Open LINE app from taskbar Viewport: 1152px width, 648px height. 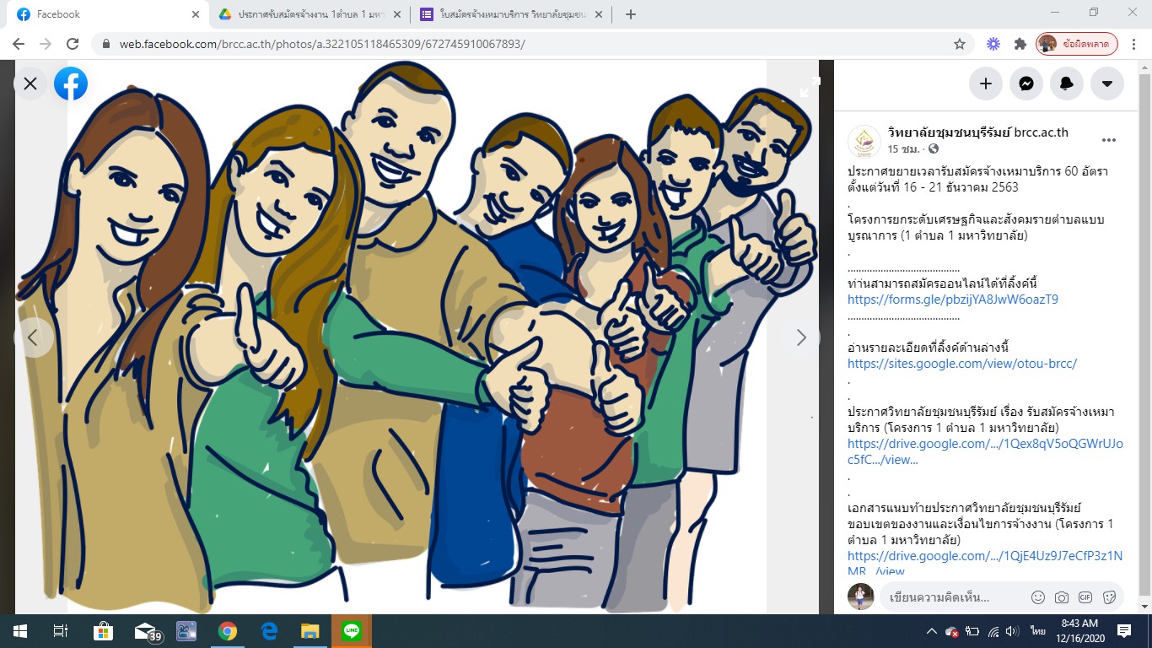click(352, 631)
